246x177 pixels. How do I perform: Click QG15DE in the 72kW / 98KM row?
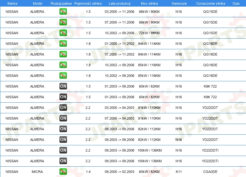[x=210, y=33]
